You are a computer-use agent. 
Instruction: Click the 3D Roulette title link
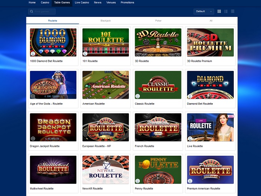coord(142,61)
